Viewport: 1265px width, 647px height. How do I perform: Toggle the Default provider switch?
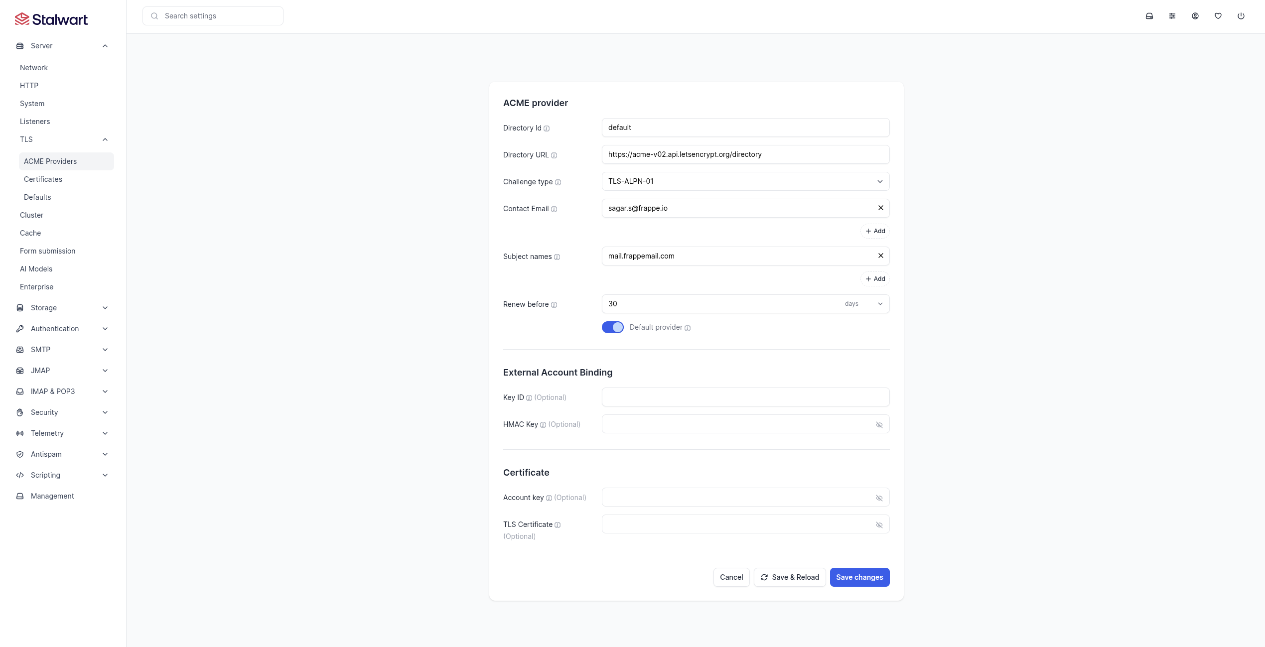click(612, 327)
